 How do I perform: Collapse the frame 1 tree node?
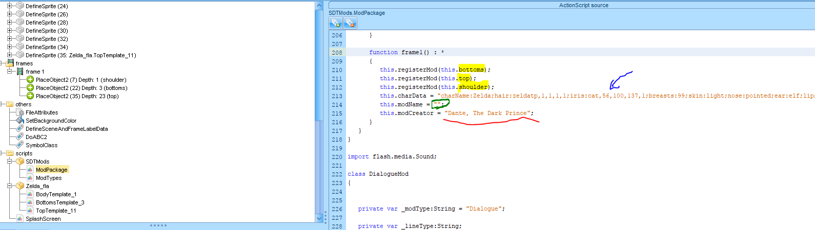point(10,72)
